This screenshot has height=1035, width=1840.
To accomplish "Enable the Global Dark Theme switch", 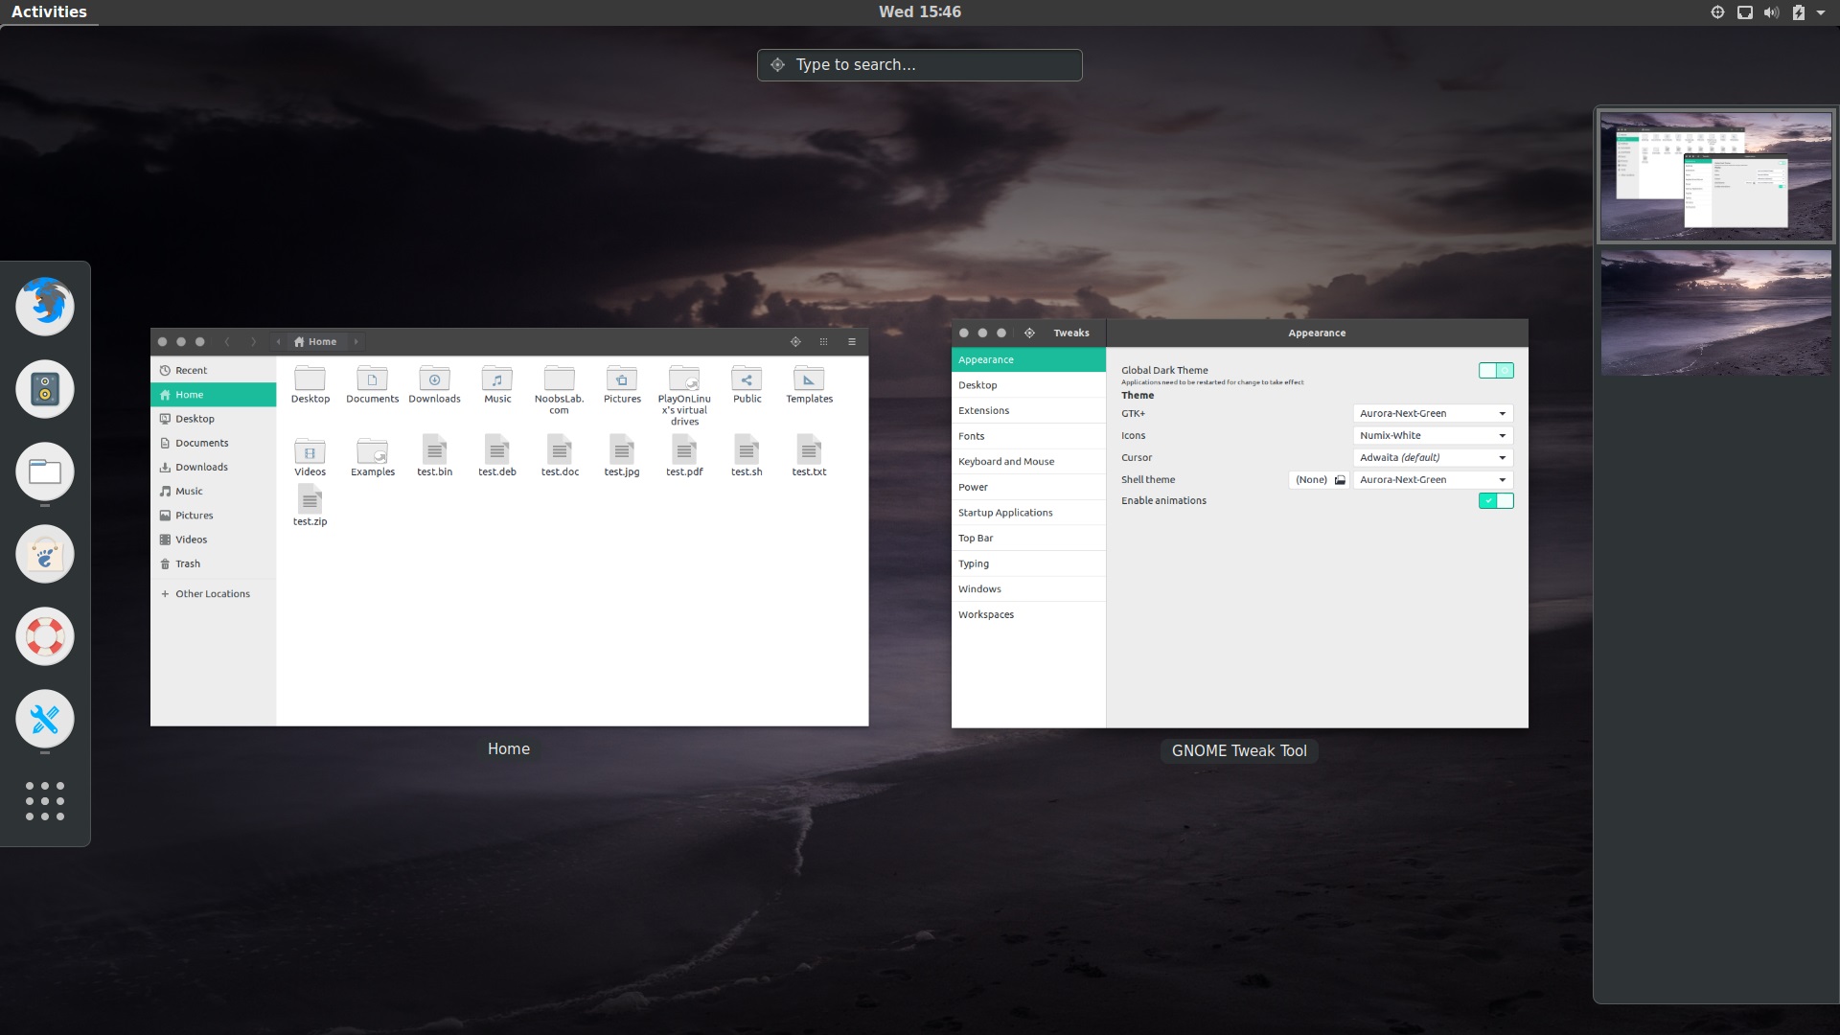I will (x=1496, y=370).
